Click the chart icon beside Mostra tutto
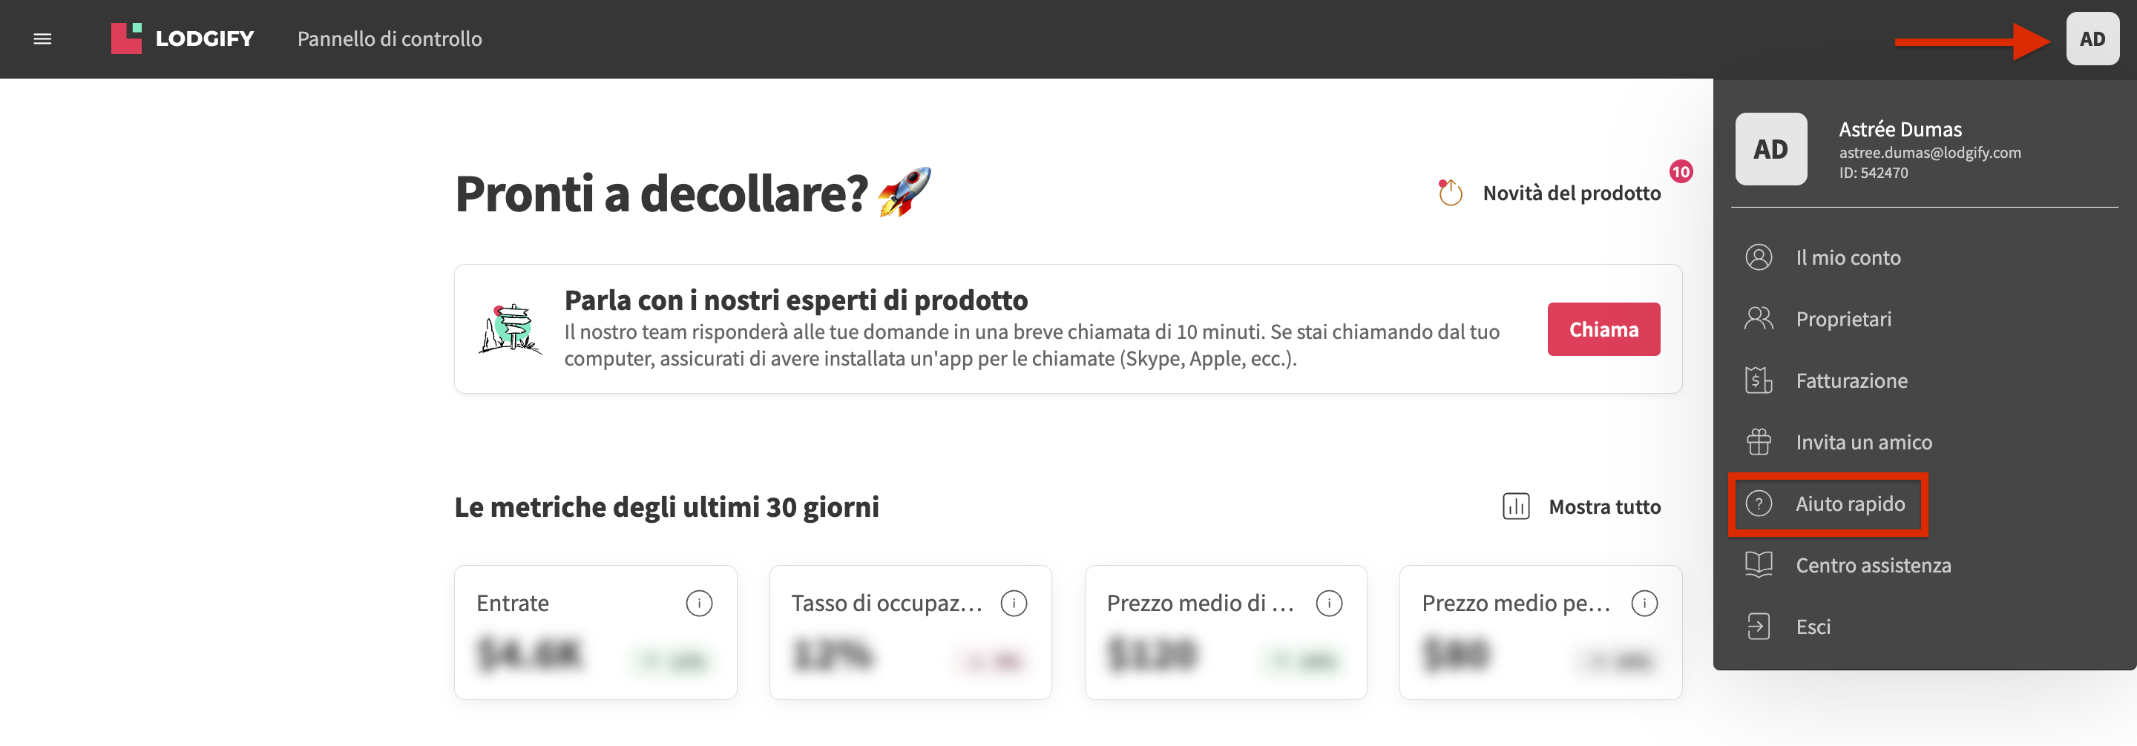 pos(1516,506)
